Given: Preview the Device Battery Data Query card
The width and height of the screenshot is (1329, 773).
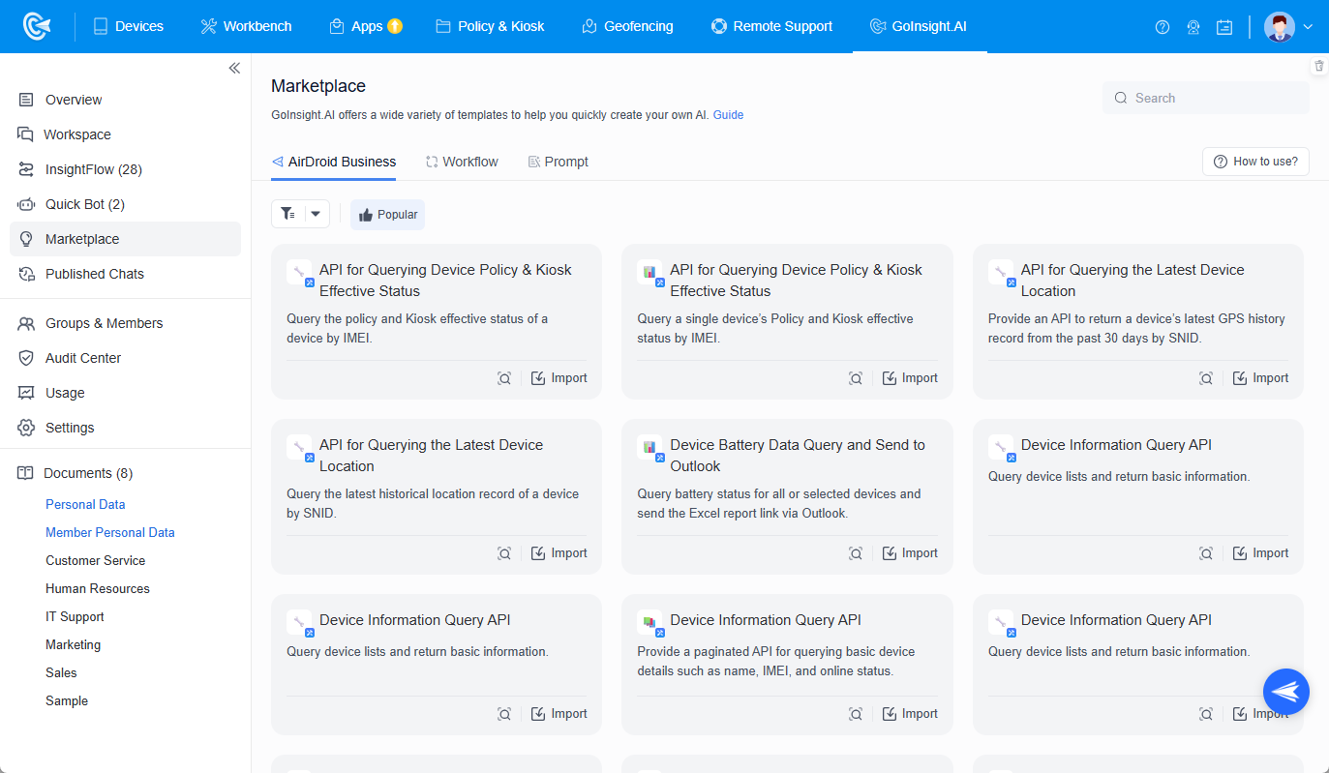Looking at the screenshot, I should [x=856, y=553].
